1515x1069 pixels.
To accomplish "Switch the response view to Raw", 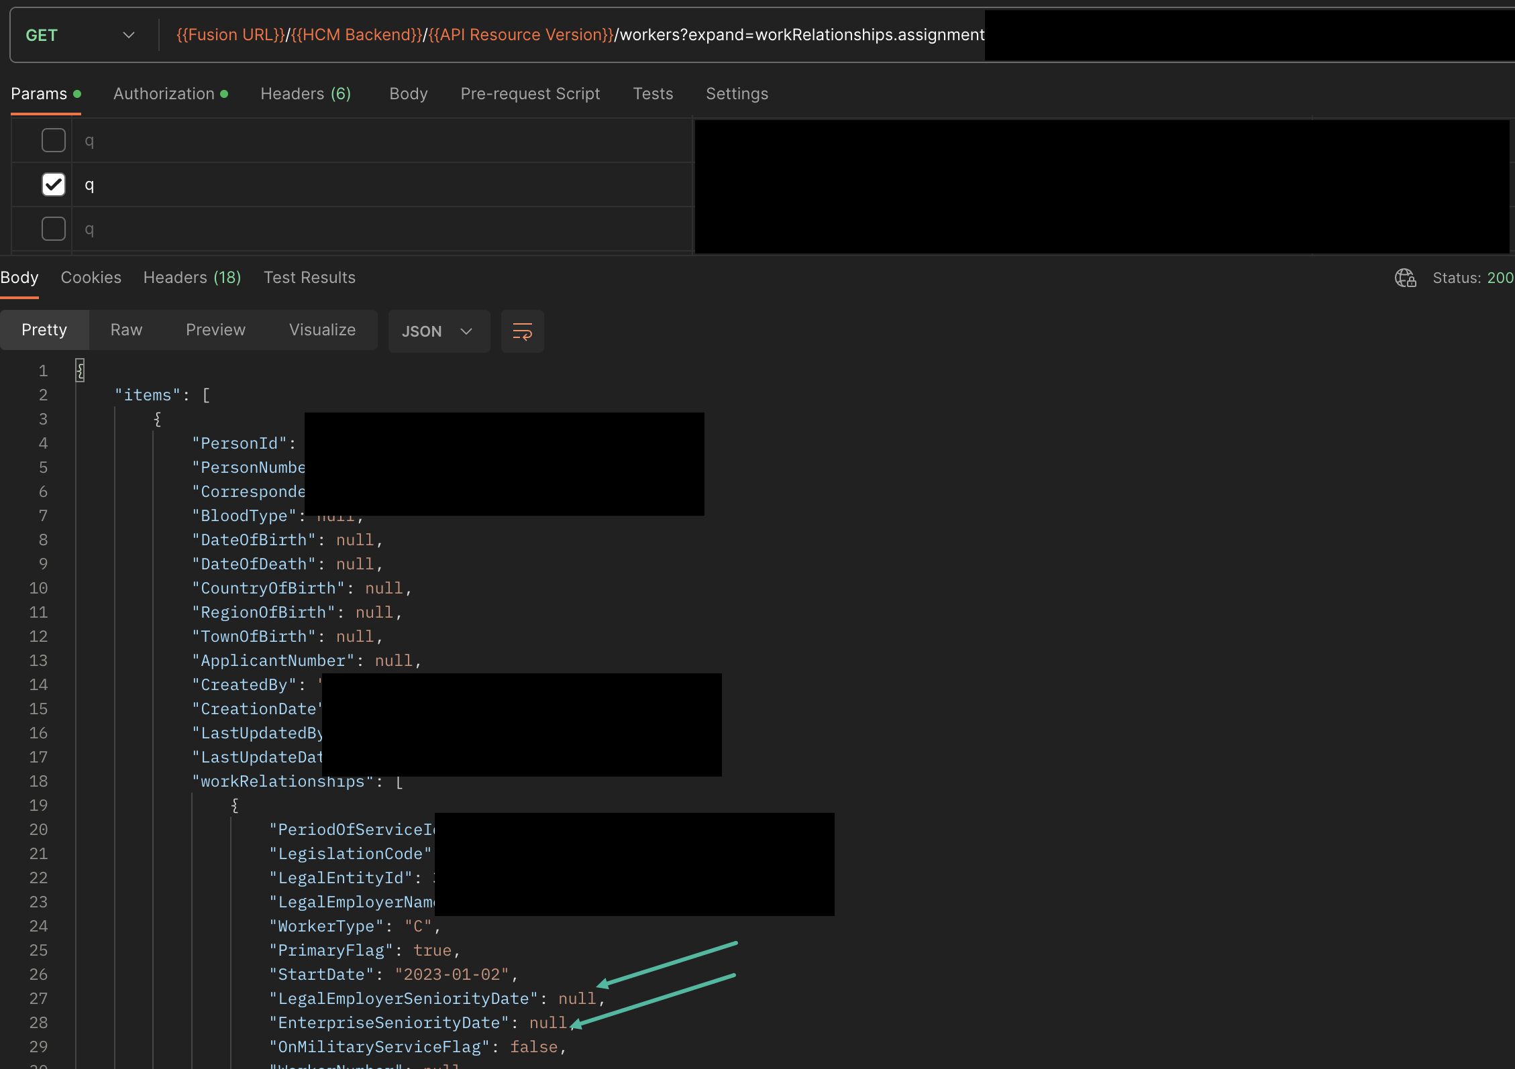I will point(126,329).
